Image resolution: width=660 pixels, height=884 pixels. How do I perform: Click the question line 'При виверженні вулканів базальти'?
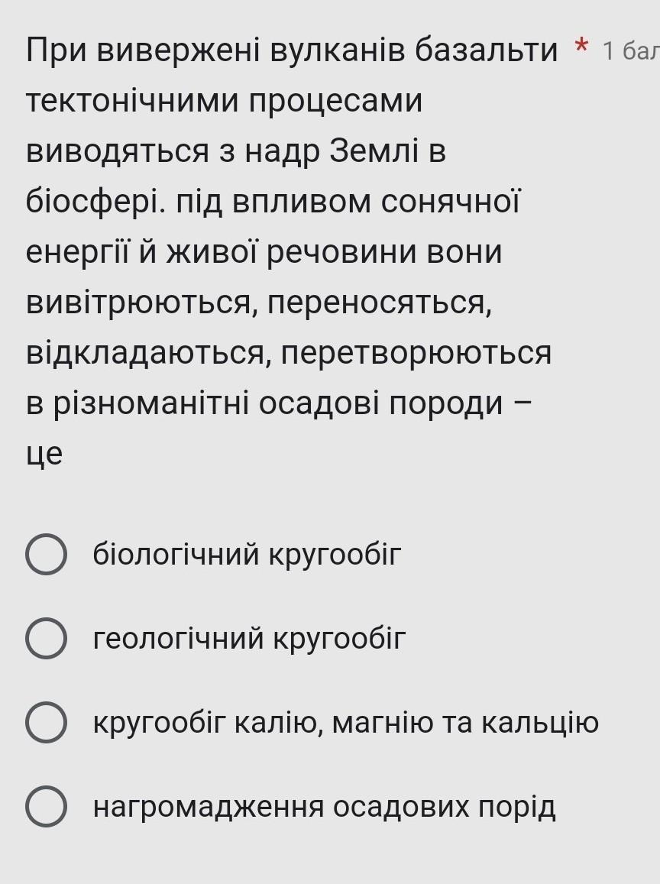pyautogui.click(x=291, y=50)
